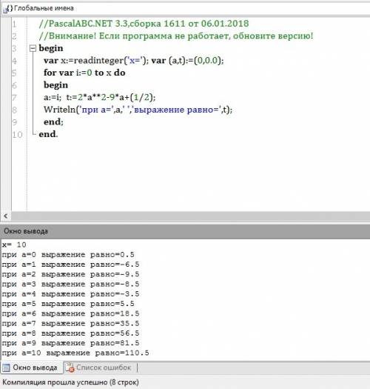Image resolution: width=370 pixels, height=389 pixels.
Task: Click output line 'x= 10'
Action: coord(14,245)
